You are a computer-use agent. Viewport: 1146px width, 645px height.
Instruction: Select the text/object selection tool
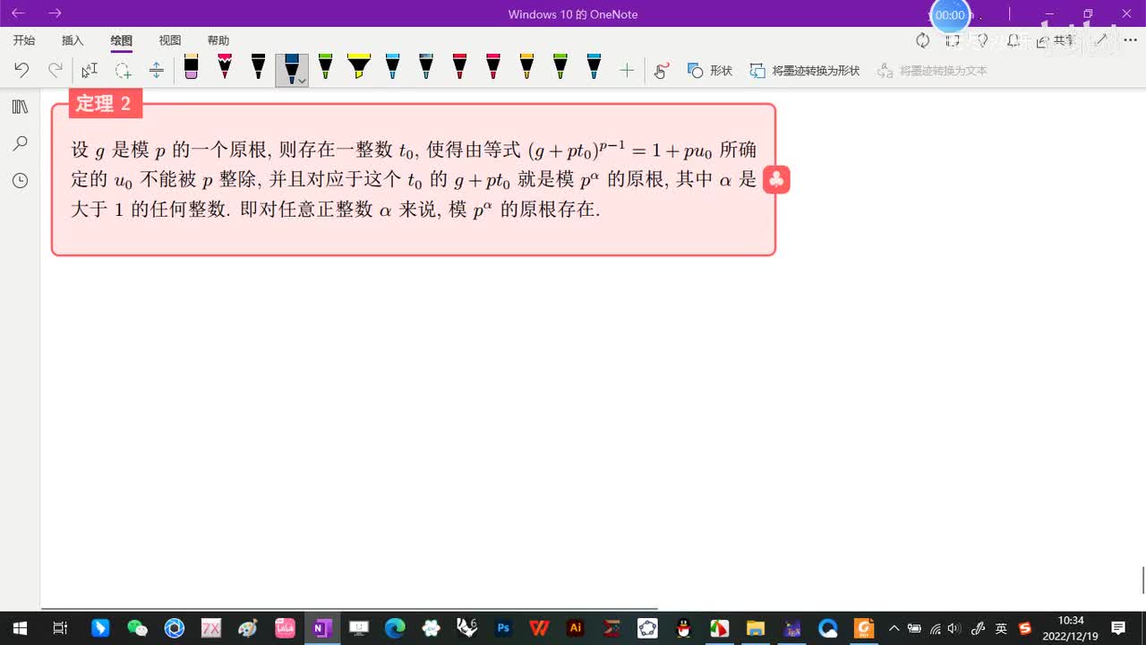coord(90,70)
